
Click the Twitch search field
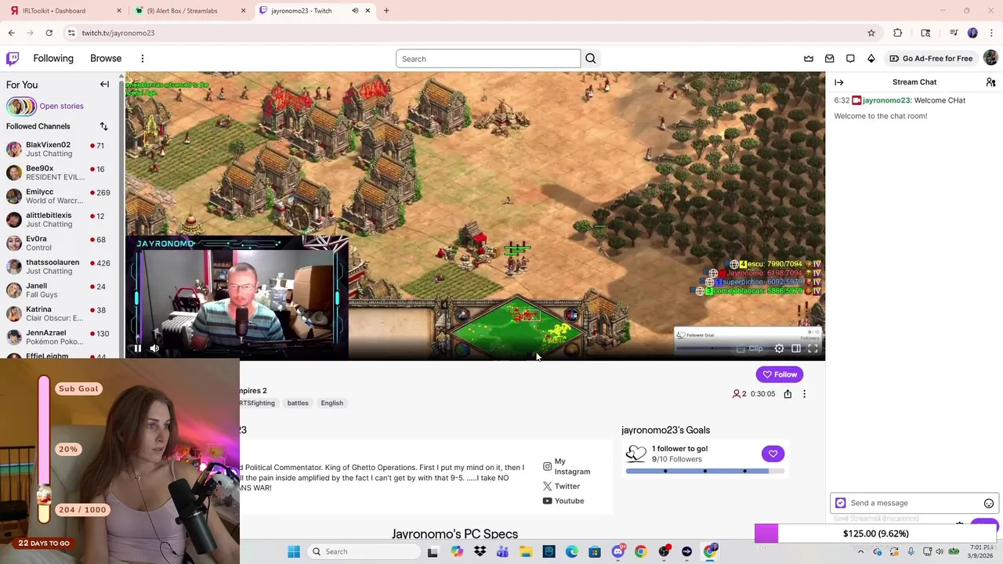pos(488,59)
